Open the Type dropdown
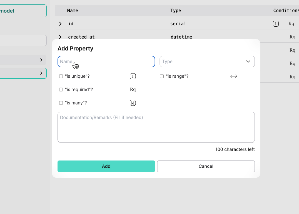 [207, 62]
